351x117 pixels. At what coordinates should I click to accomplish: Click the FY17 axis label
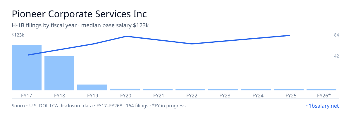pyautogui.click(x=27, y=95)
